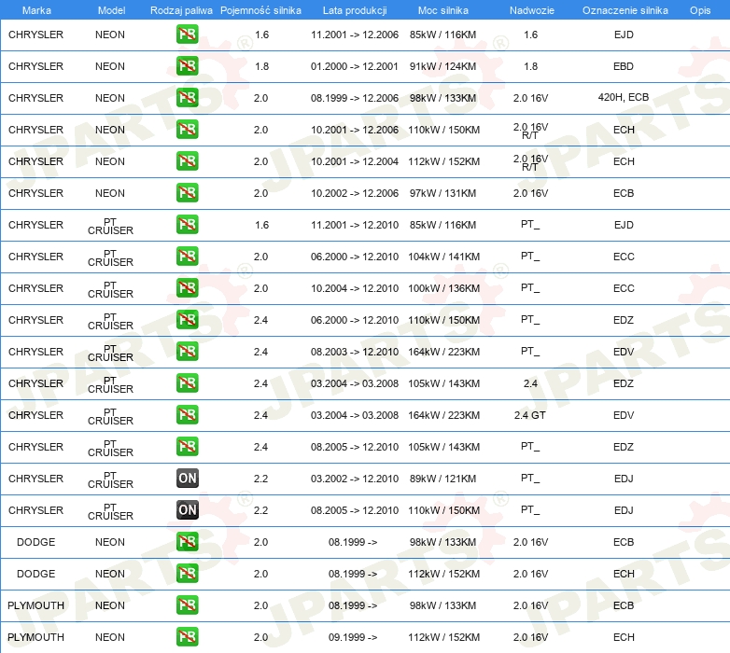Image resolution: width=730 pixels, height=653 pixels.
Task: Click the Model column header
Action: click(x=111, y=10)
